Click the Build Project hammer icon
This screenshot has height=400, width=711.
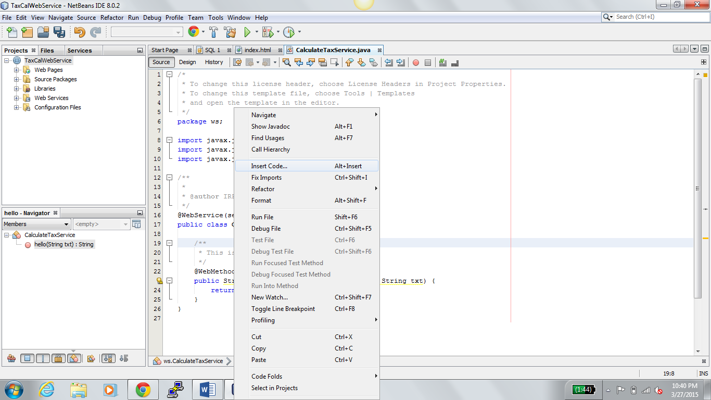coord(214,32)
